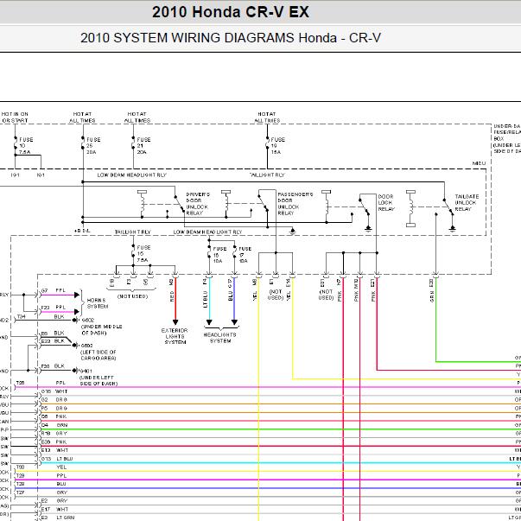Select the 'F20 BLK' connector label

click(x=53, y=366)
